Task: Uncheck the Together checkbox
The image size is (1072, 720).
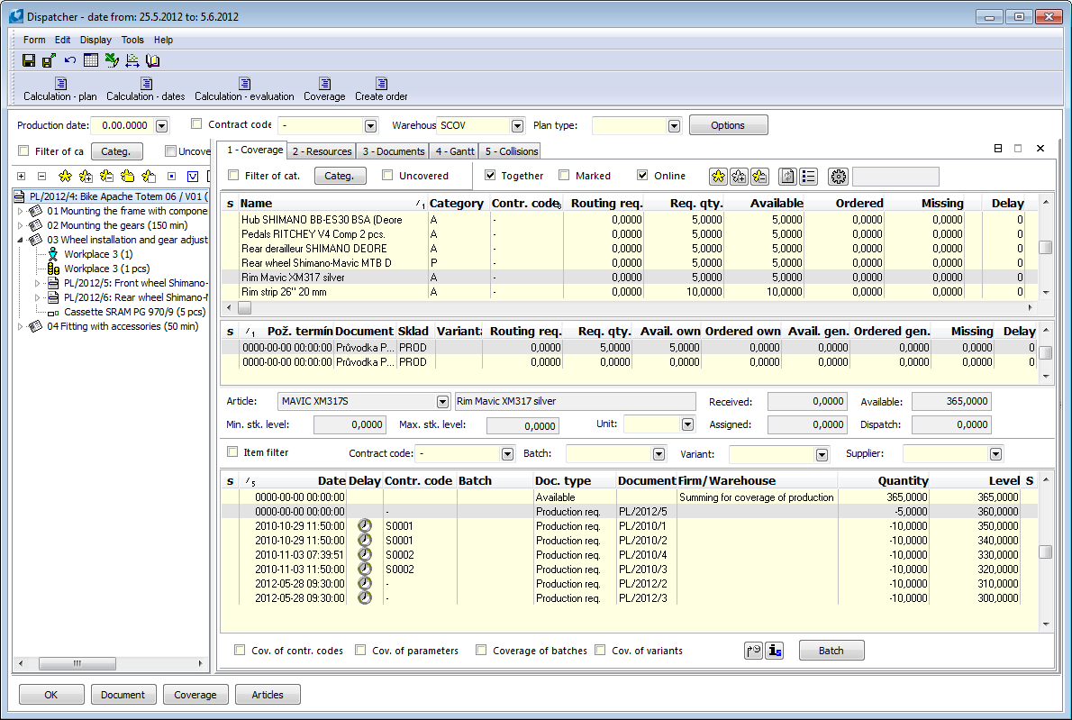Action: pos(490,175)
